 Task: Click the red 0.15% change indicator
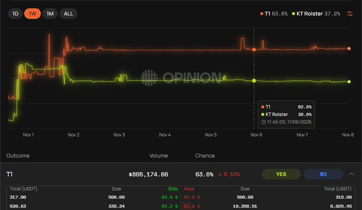pos(229,174)
